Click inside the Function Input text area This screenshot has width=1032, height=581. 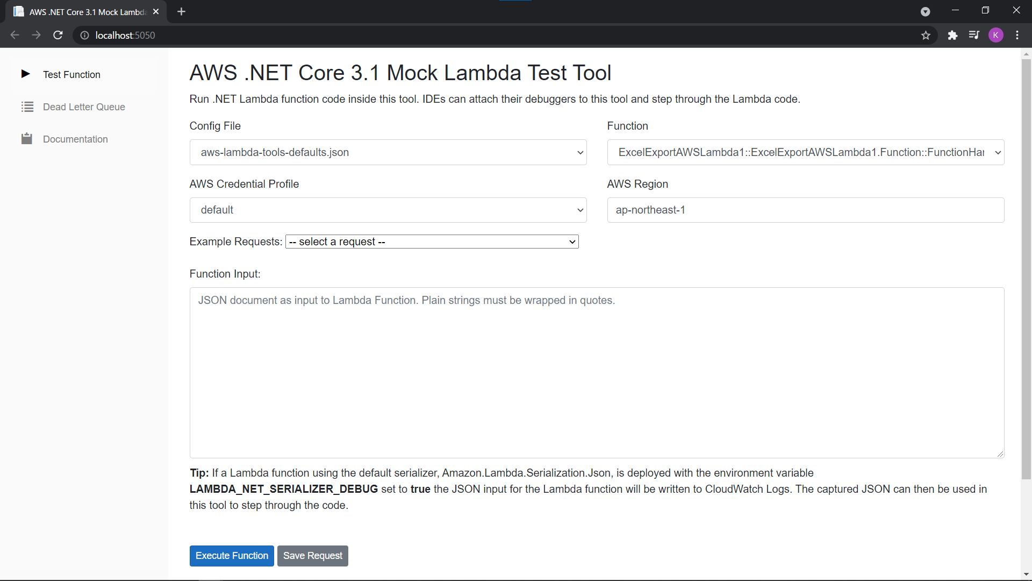point(597,373)
